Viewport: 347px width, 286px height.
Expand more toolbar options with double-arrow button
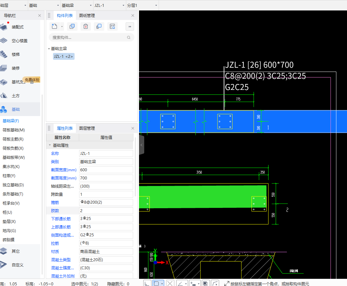[x=130, y=26]
